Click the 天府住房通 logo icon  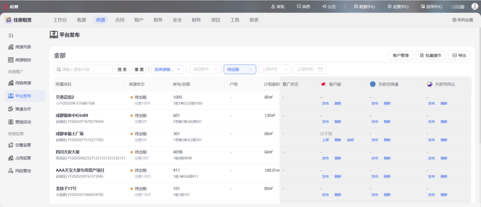(x=373, y=84)
